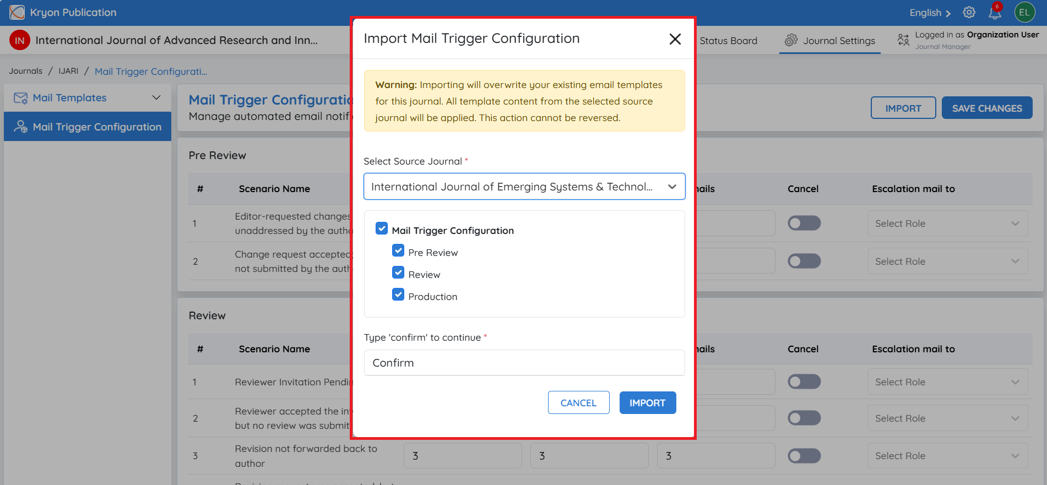Uncheck the Review checkbox in dialog
The width and height of the screenshot is (1047, 485).
398,273
